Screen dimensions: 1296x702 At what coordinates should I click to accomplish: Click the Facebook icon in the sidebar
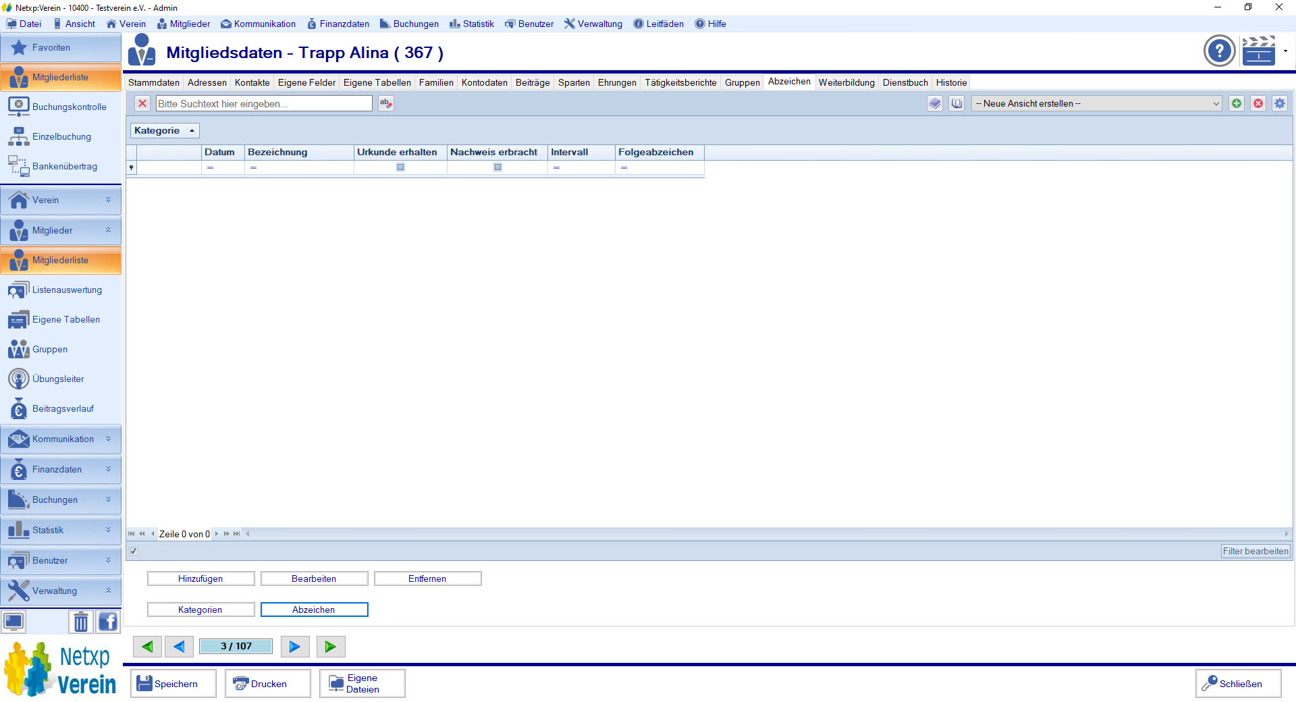click(x=108, y=622)
